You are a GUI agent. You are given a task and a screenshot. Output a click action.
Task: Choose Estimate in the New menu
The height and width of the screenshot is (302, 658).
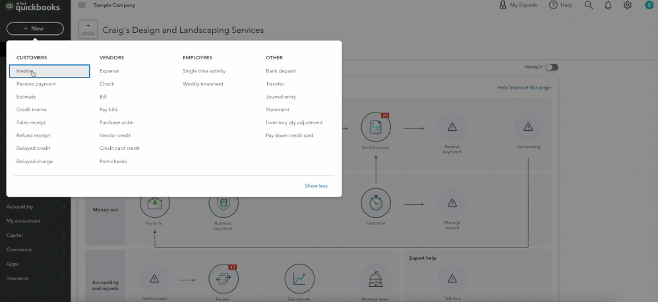pyautogui.click(x=26, y=97)
